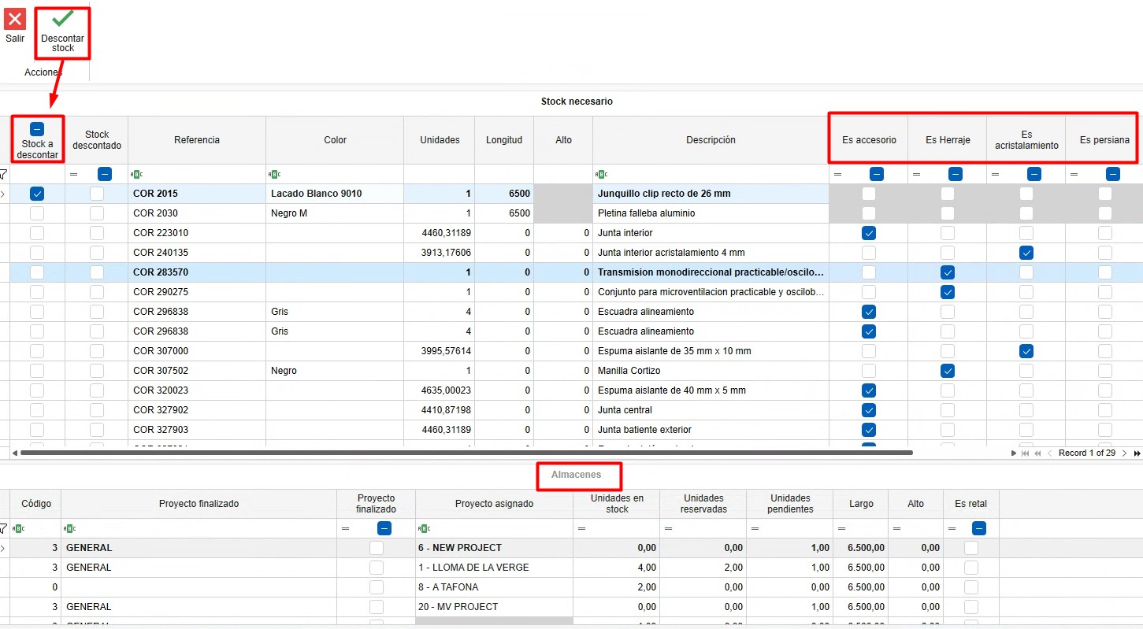Uncheck Es acristalamiento for COR 240135
The height and width of the screenshot is (629, 1143).
pos(1026,253)
